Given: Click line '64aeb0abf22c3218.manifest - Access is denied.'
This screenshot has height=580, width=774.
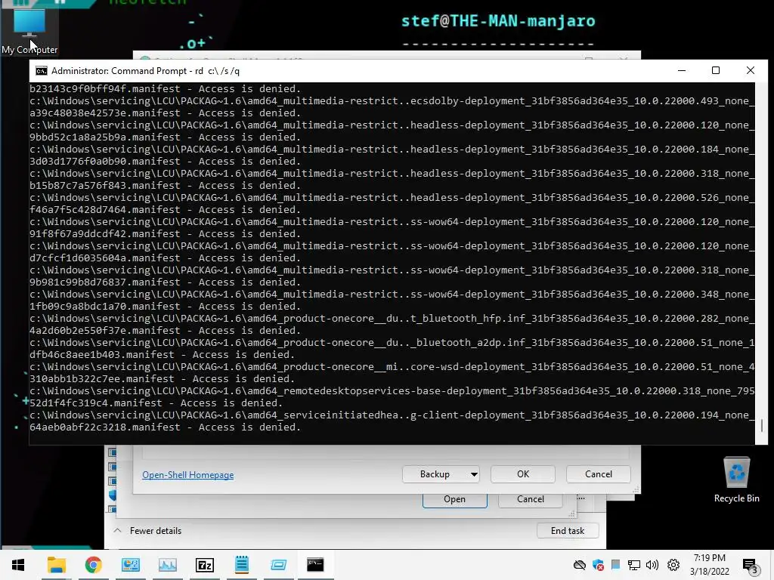Looking at the screenshot, I should click(x=166, y=427).
